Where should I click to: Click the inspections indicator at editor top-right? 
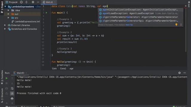(x=186, y=6)
